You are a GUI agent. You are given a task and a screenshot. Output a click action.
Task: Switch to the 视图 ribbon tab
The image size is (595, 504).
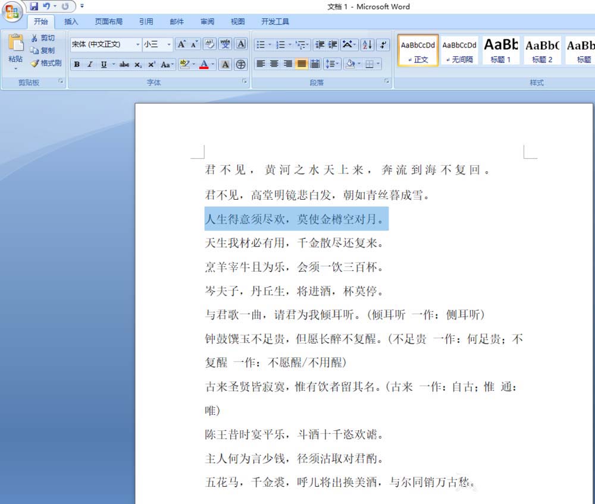coord(238,21)
